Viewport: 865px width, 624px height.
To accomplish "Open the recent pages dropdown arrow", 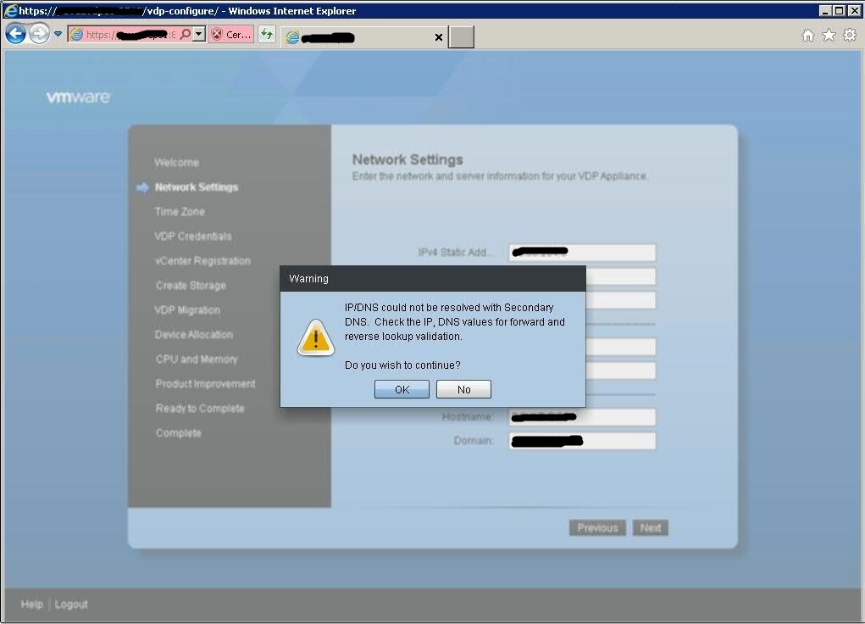I will click(x=58, y=34).
